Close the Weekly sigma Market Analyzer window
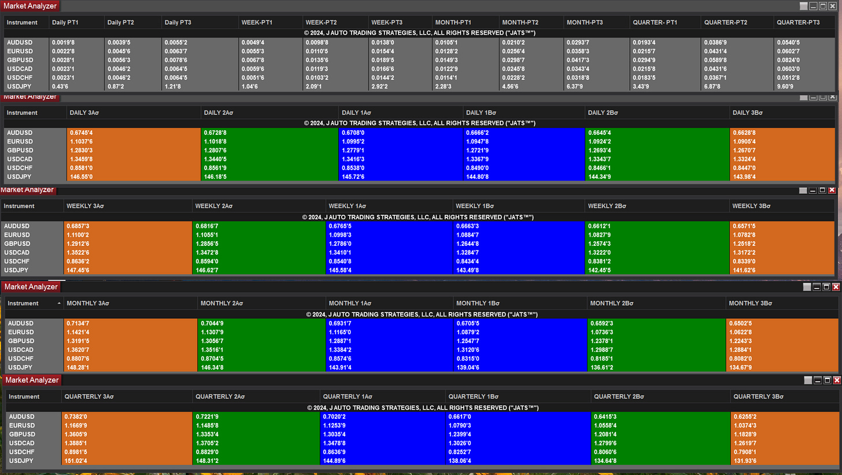842x475 pixels. click(832, 190)
